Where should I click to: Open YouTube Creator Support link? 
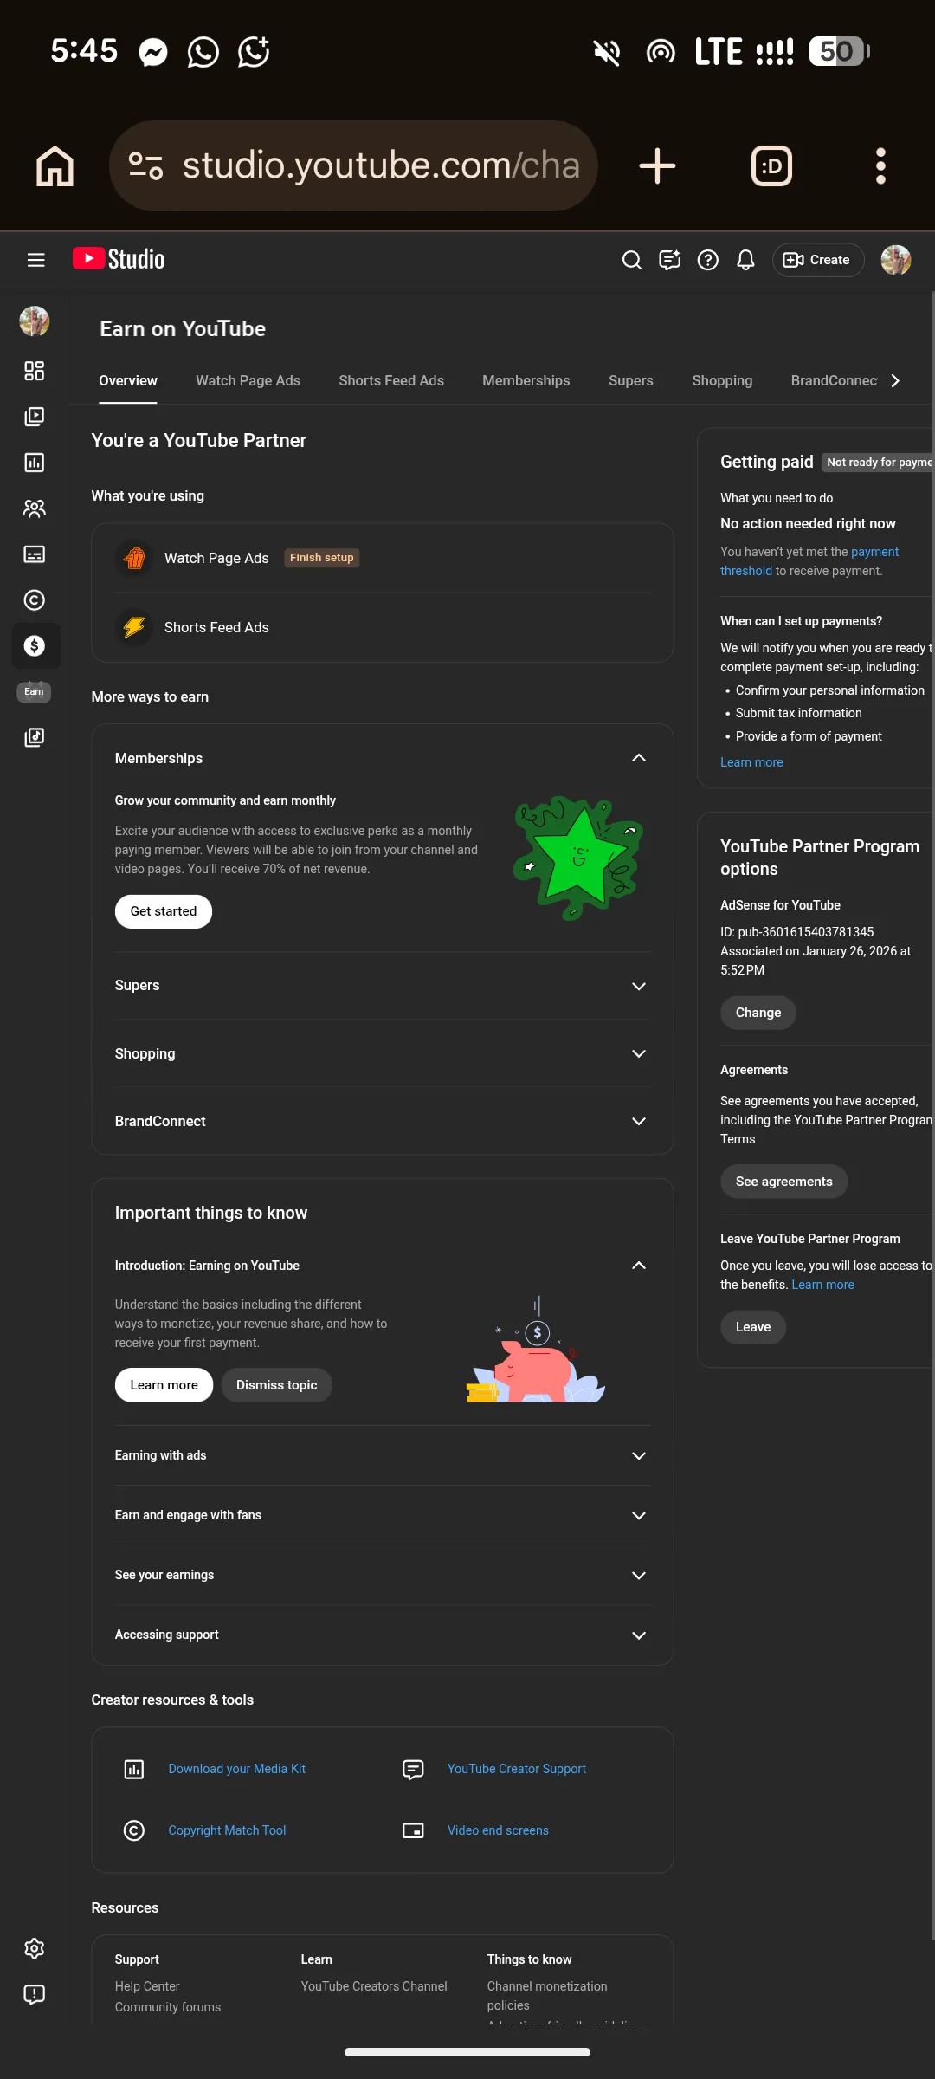517,1769
